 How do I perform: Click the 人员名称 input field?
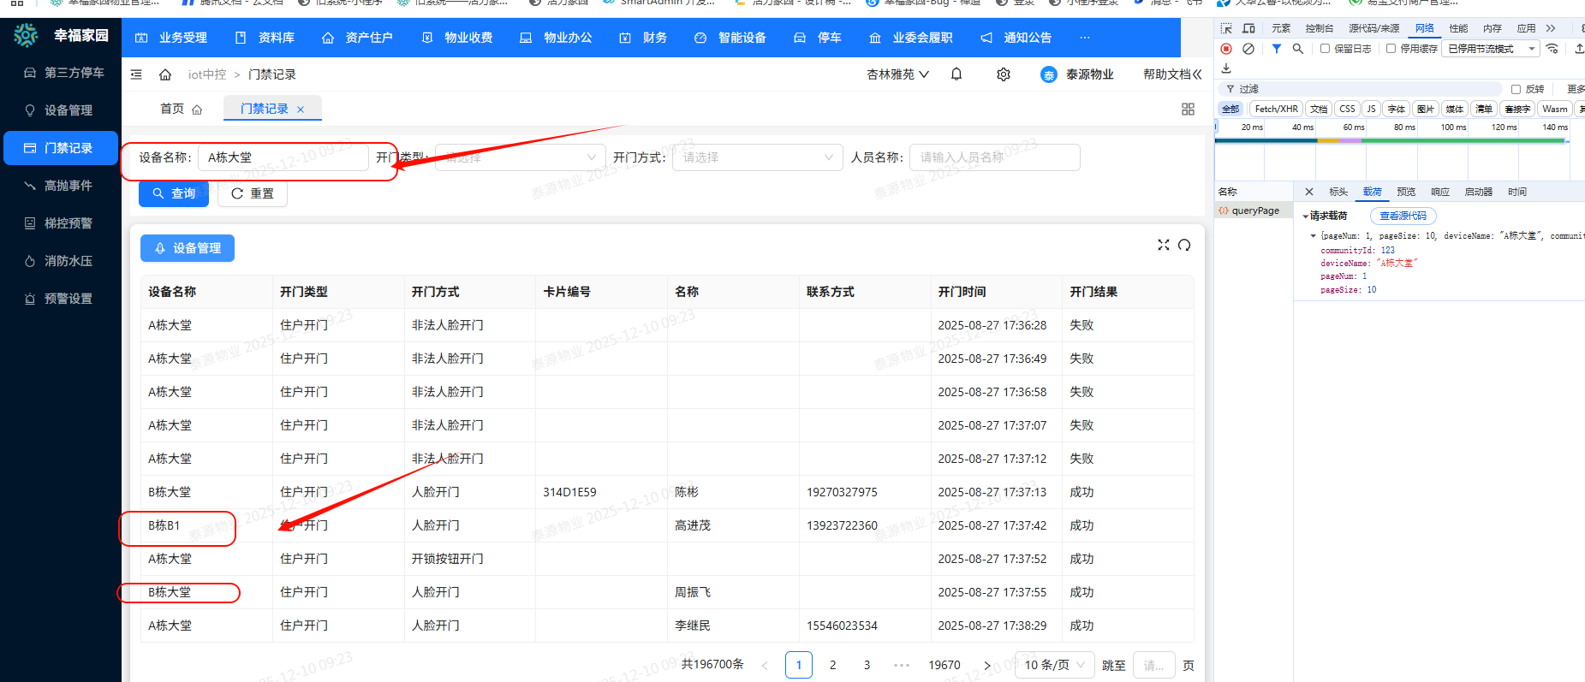pos(993,157)
